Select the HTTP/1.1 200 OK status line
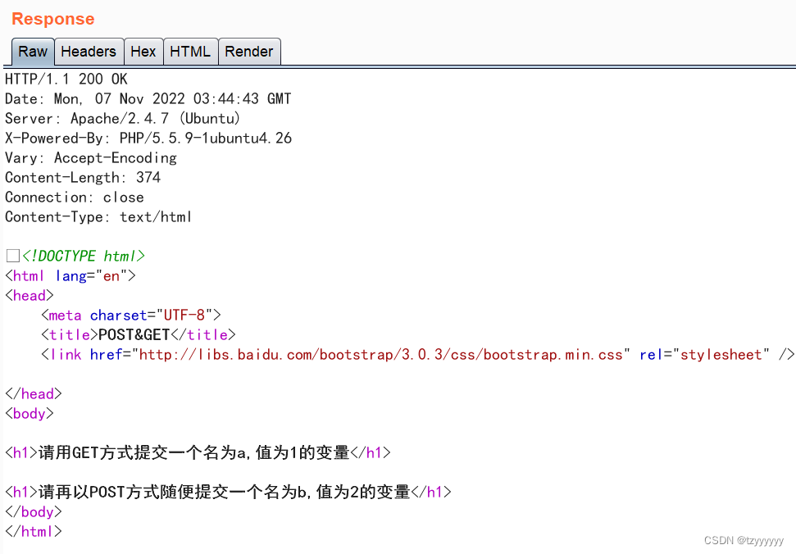Screen dimensions: 796x554 pyautogui.click(x=64, y=79)
